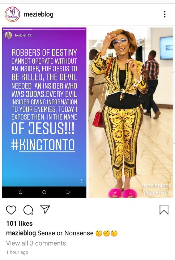Toggle bookmark save for this post
Viewport: 175px width, 260px height.
coord(164,210)
